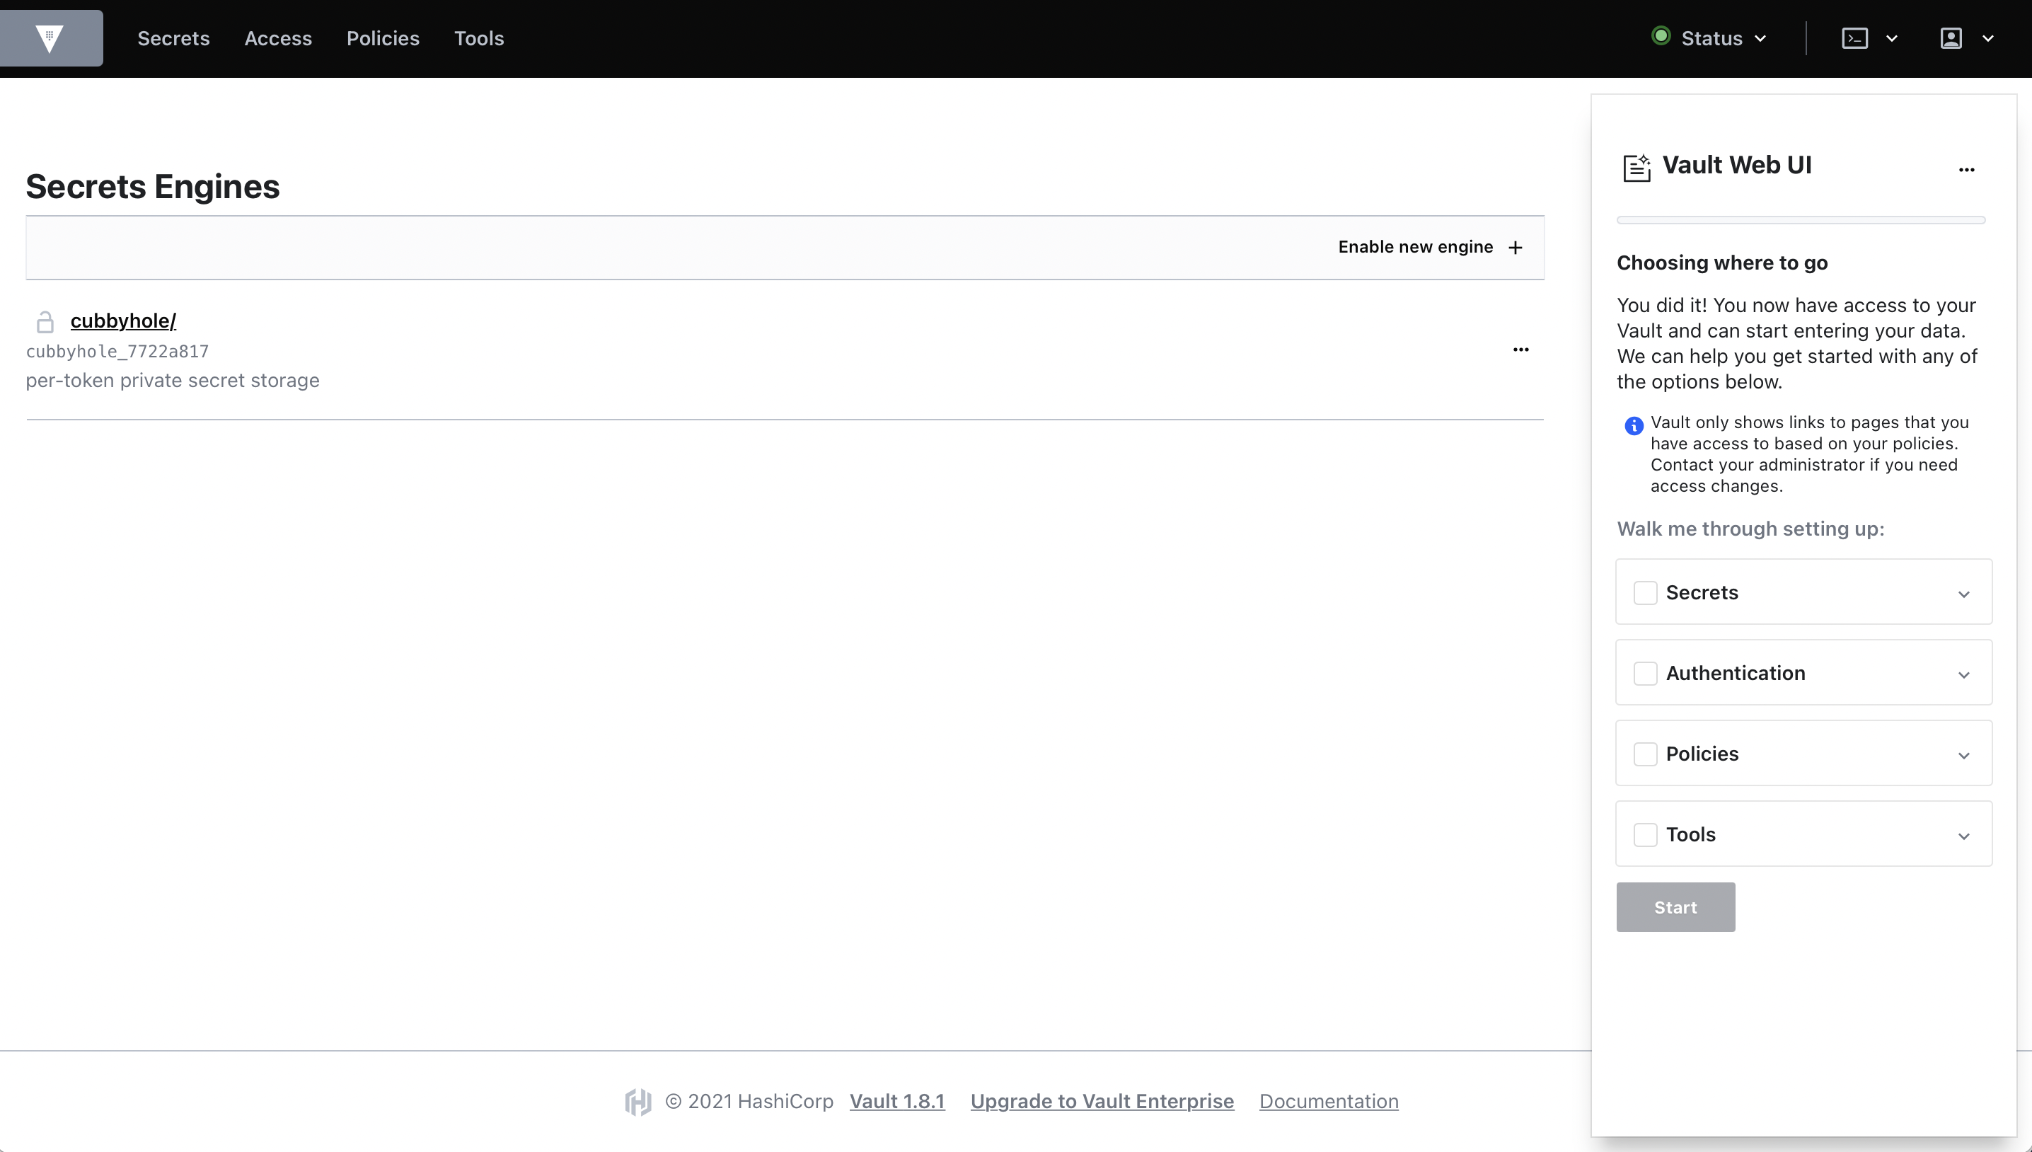Click the Secrets Engines heading
The width and height of the screenshot is (2032, 1152).
(x=153, y=187)
